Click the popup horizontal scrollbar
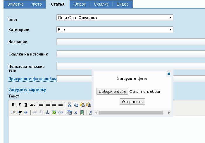 point(130,112)
